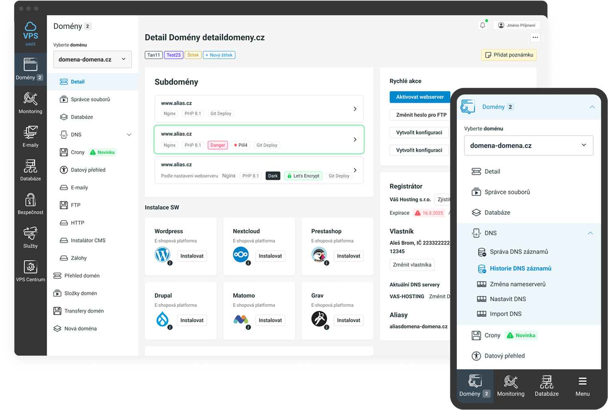Screen dimensions: 608x410
Task: Add a tag with Nový štítek
Action: 219,55
